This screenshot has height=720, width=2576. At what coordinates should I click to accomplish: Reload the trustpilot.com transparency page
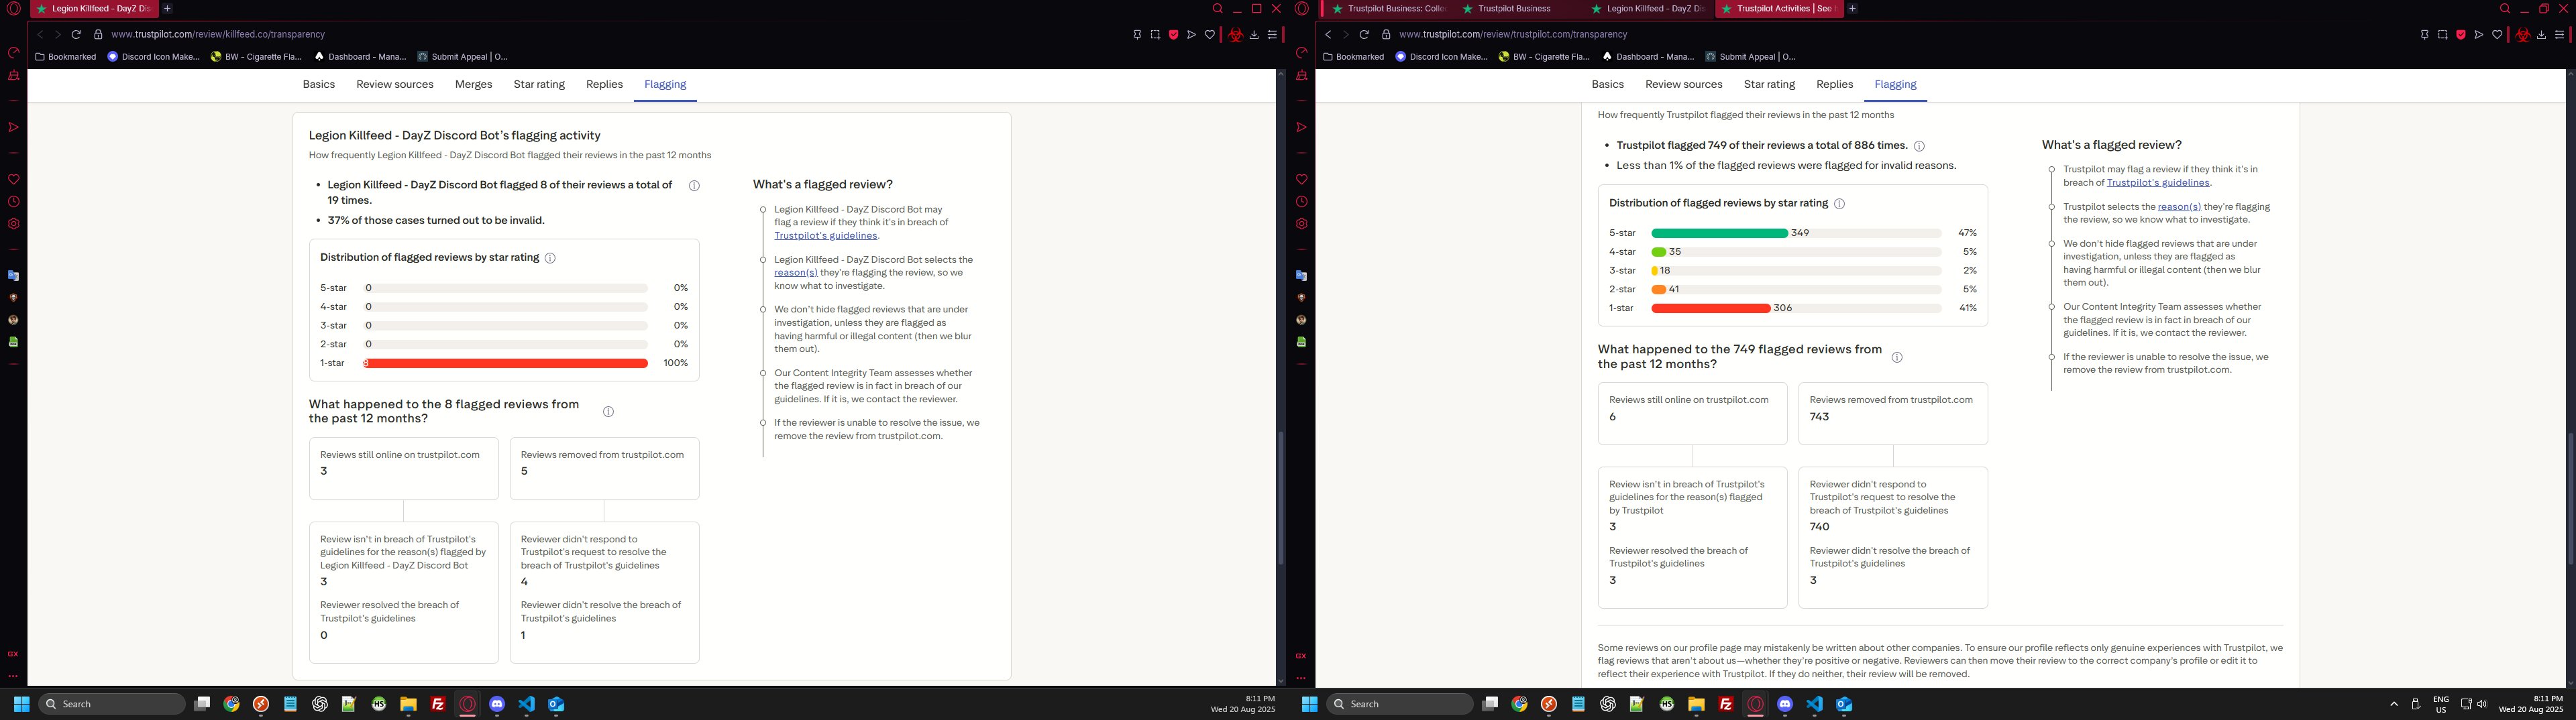point(1364,34)
